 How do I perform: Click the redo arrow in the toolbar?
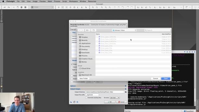coord(9,7)
